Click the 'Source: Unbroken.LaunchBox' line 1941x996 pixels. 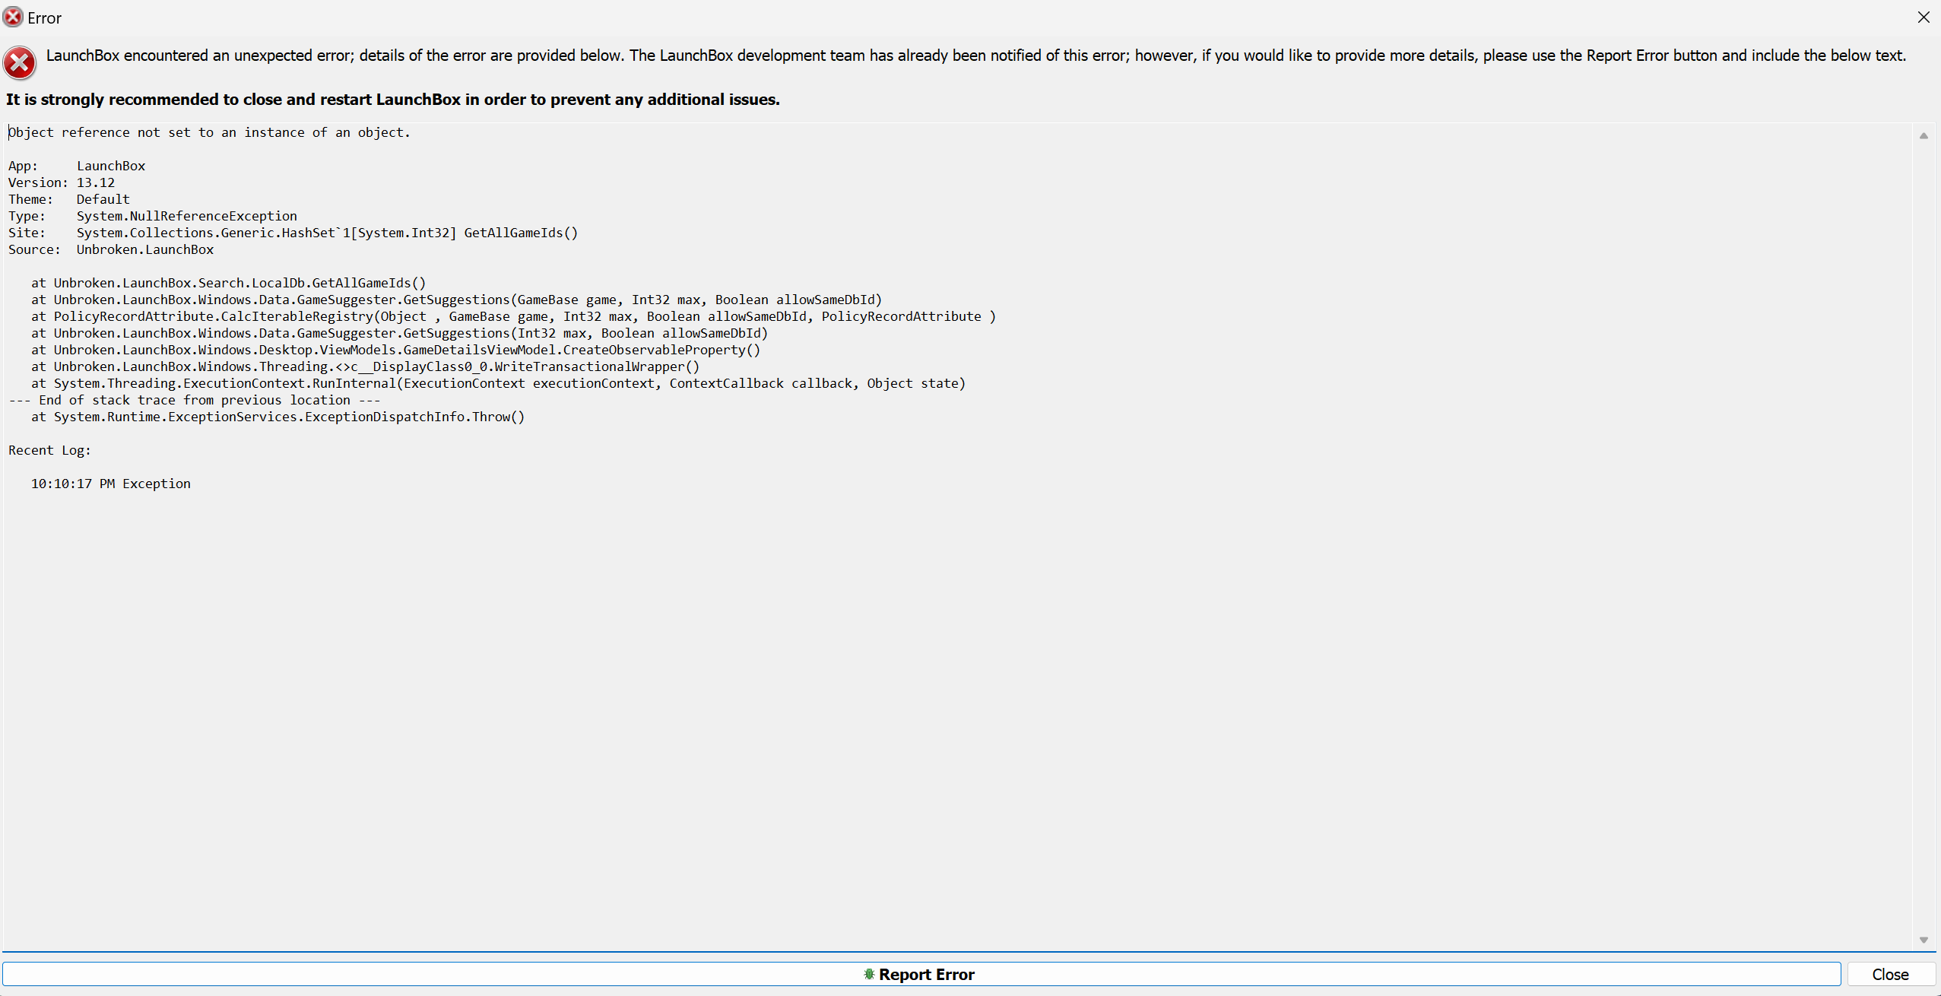(111, 249)
